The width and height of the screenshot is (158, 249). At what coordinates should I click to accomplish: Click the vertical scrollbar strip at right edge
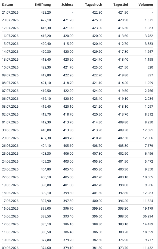pyautogui.click(x=157, y=124)
